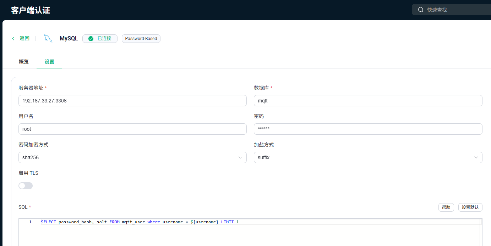This screenshot has width=491, height=246.
Task: Click the 快速查找 search box
Action: click(451, 10)
